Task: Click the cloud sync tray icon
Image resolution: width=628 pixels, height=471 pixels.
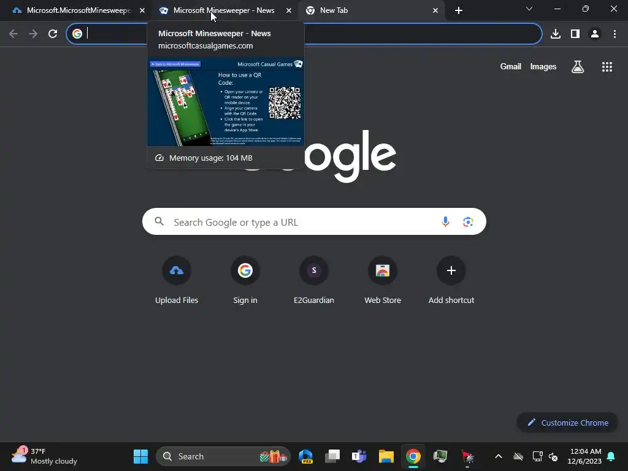Action: (518, 456)
